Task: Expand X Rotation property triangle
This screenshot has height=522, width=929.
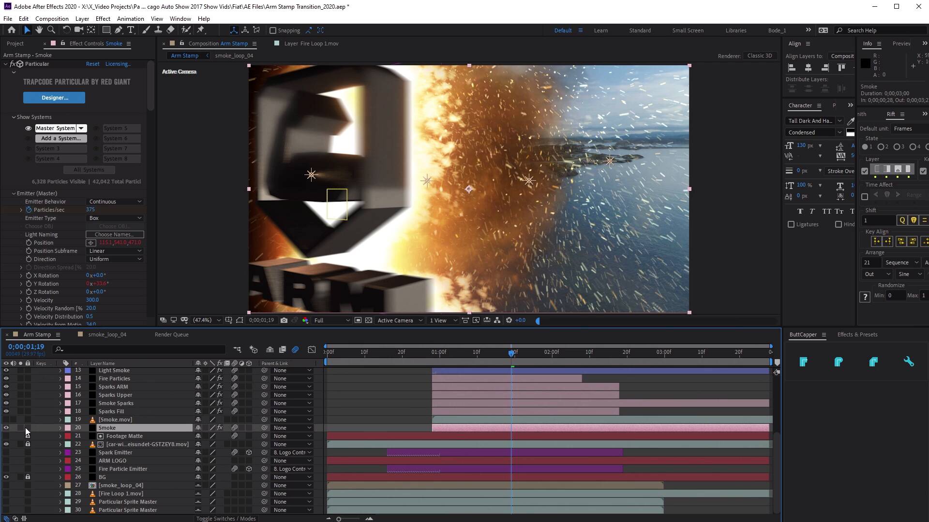Action: click(x=22, y=275)
